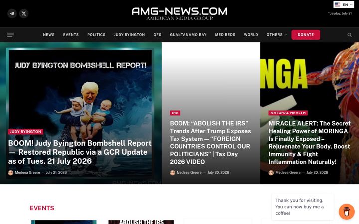Image resolution: width=359 pixels, height=224 pixels.
Task: Click the buy me a coffee message bubble
Action: (302, 207)
